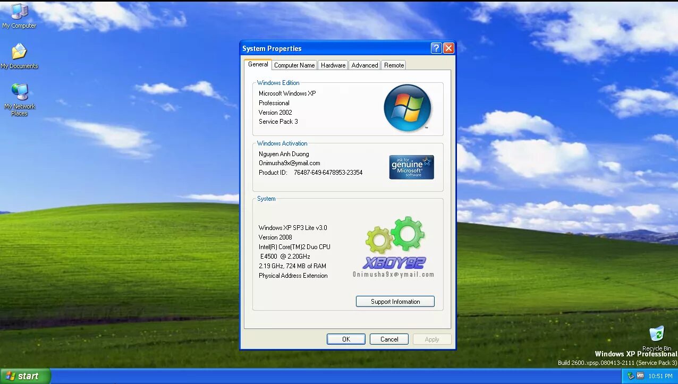Image resolution: width=678 pixels, height=384 pixels.
Task: Click the second system tray icon
Action: tap(640, 376)
